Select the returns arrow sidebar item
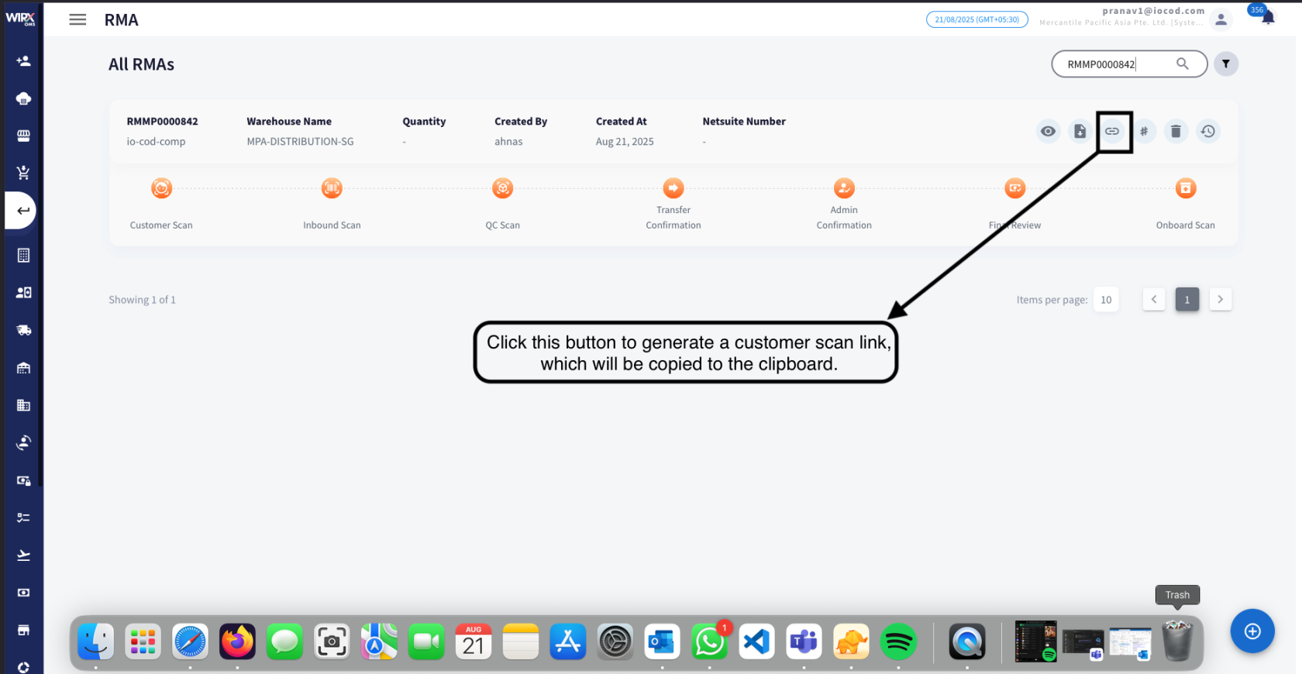This screenshot has width=1302, height=674. [23, 211]
